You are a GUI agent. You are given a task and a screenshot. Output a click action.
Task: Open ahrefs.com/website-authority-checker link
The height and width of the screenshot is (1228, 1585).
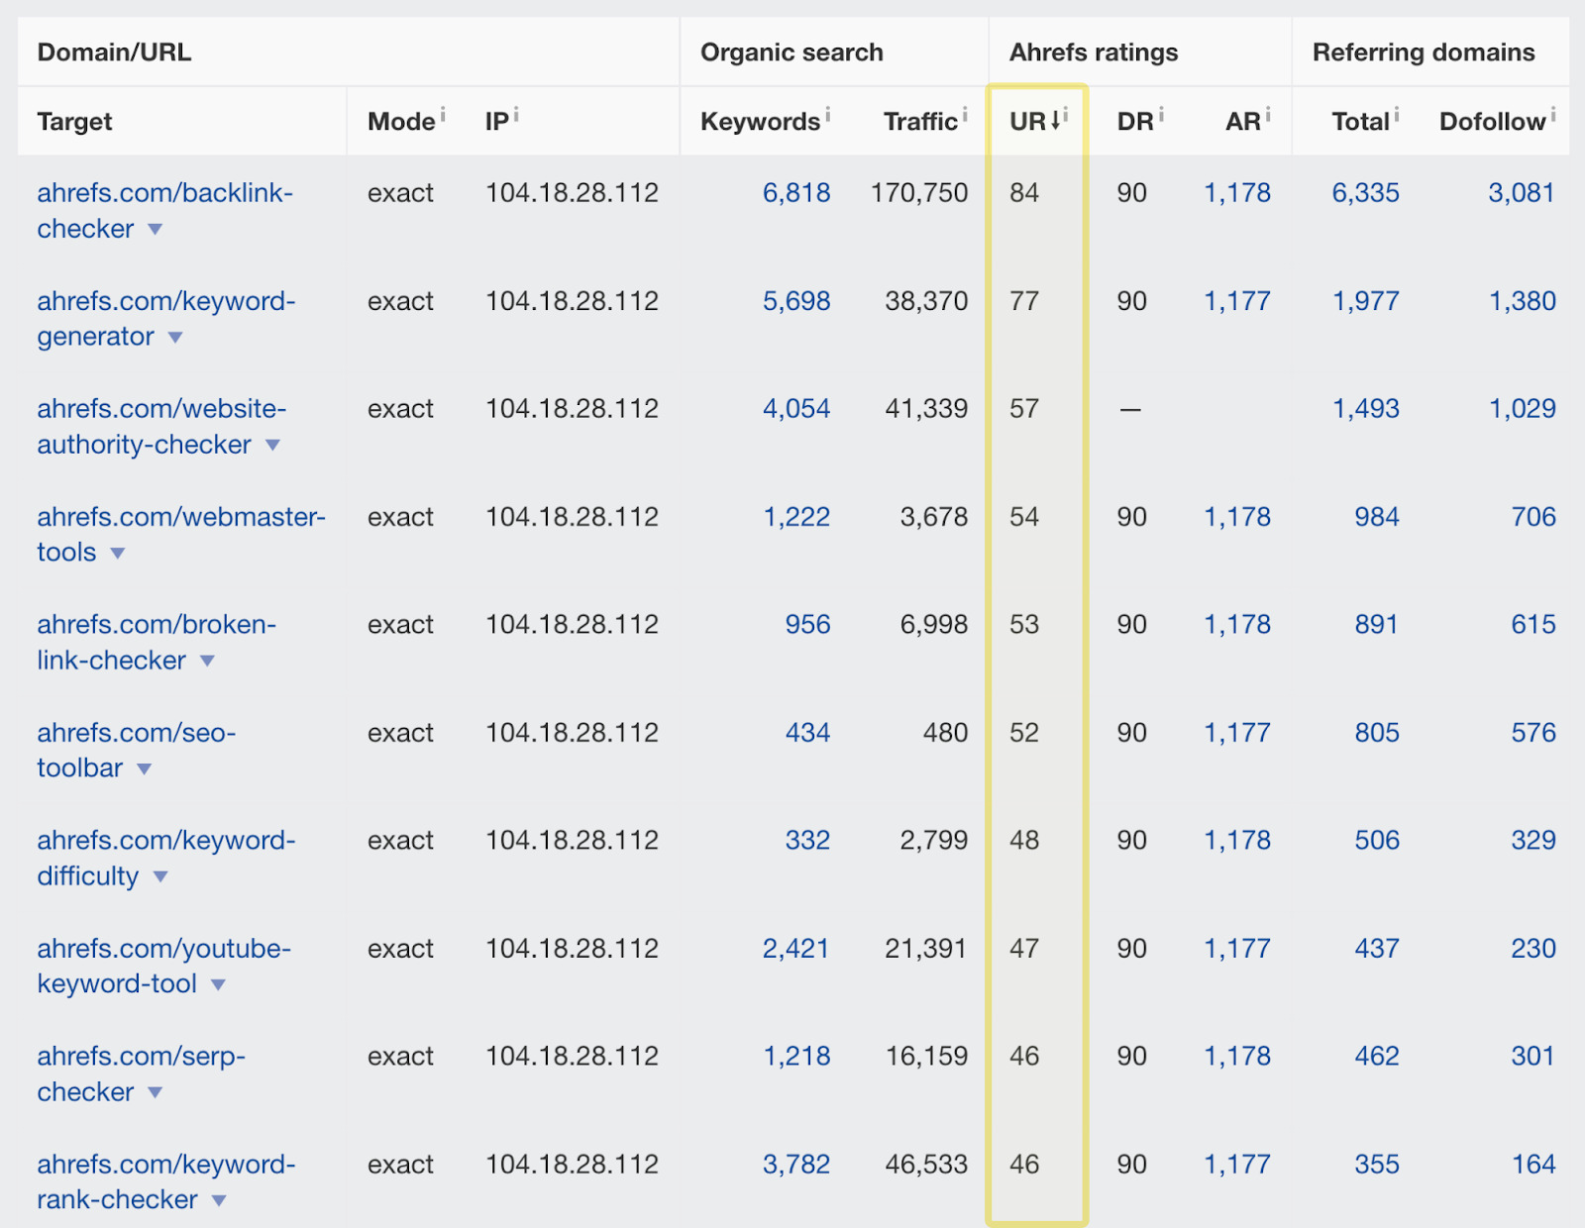(161, 427)
